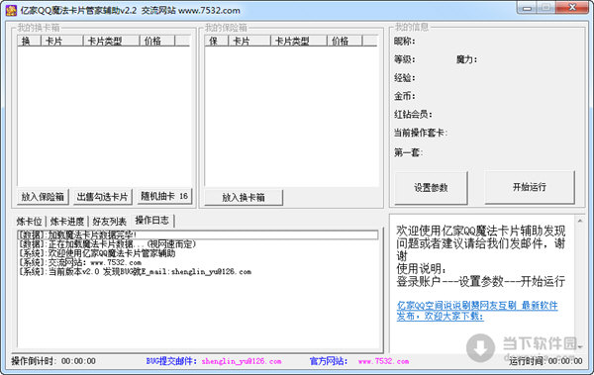Click the 放入换卡箱 button
Screen dimensions: 594x375
pyautogui.click(x=244, y=197)
